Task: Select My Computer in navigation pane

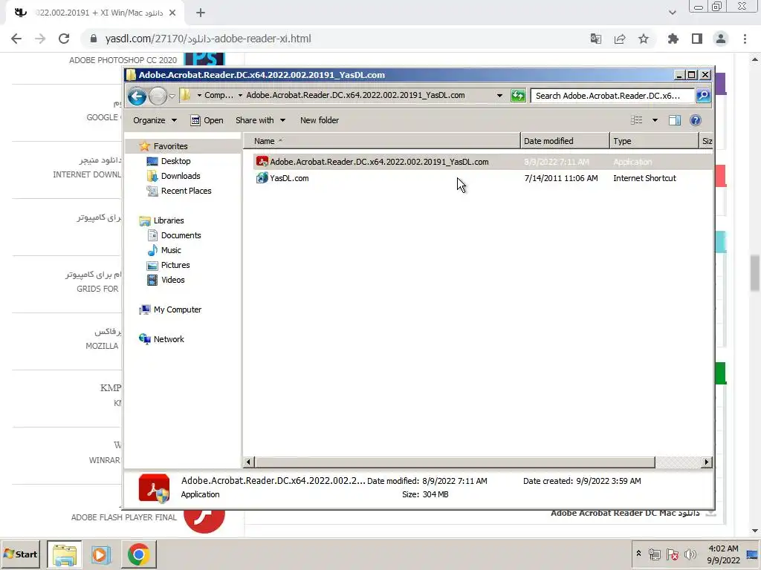Action: [177, 309]
